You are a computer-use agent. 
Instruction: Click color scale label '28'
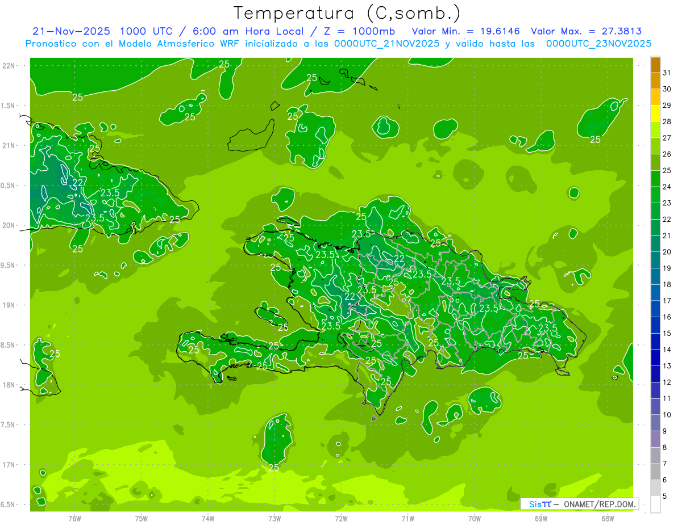click(667, 121)
